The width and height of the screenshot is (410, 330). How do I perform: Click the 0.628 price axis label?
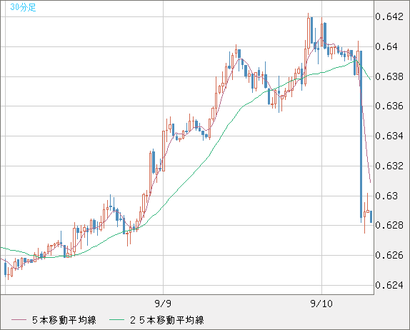click(389, 225)
